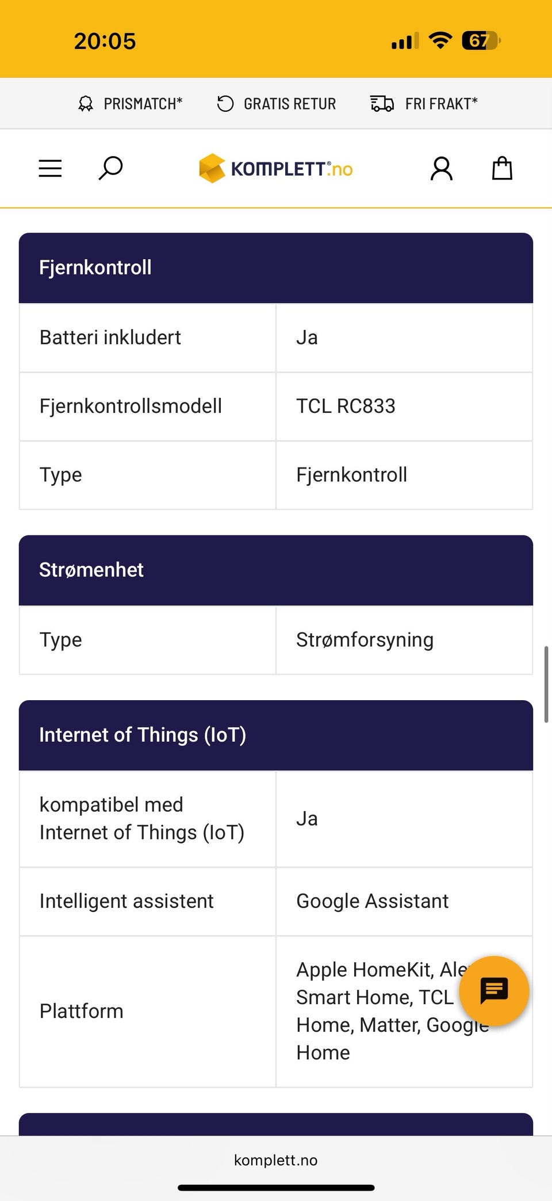
Task: Tap the Fri frakt truck icon
Action: click(382, 104)
